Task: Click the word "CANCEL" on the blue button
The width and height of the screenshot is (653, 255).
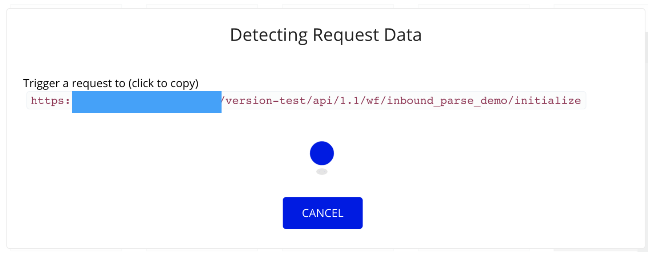Action: tap(323, 213)
